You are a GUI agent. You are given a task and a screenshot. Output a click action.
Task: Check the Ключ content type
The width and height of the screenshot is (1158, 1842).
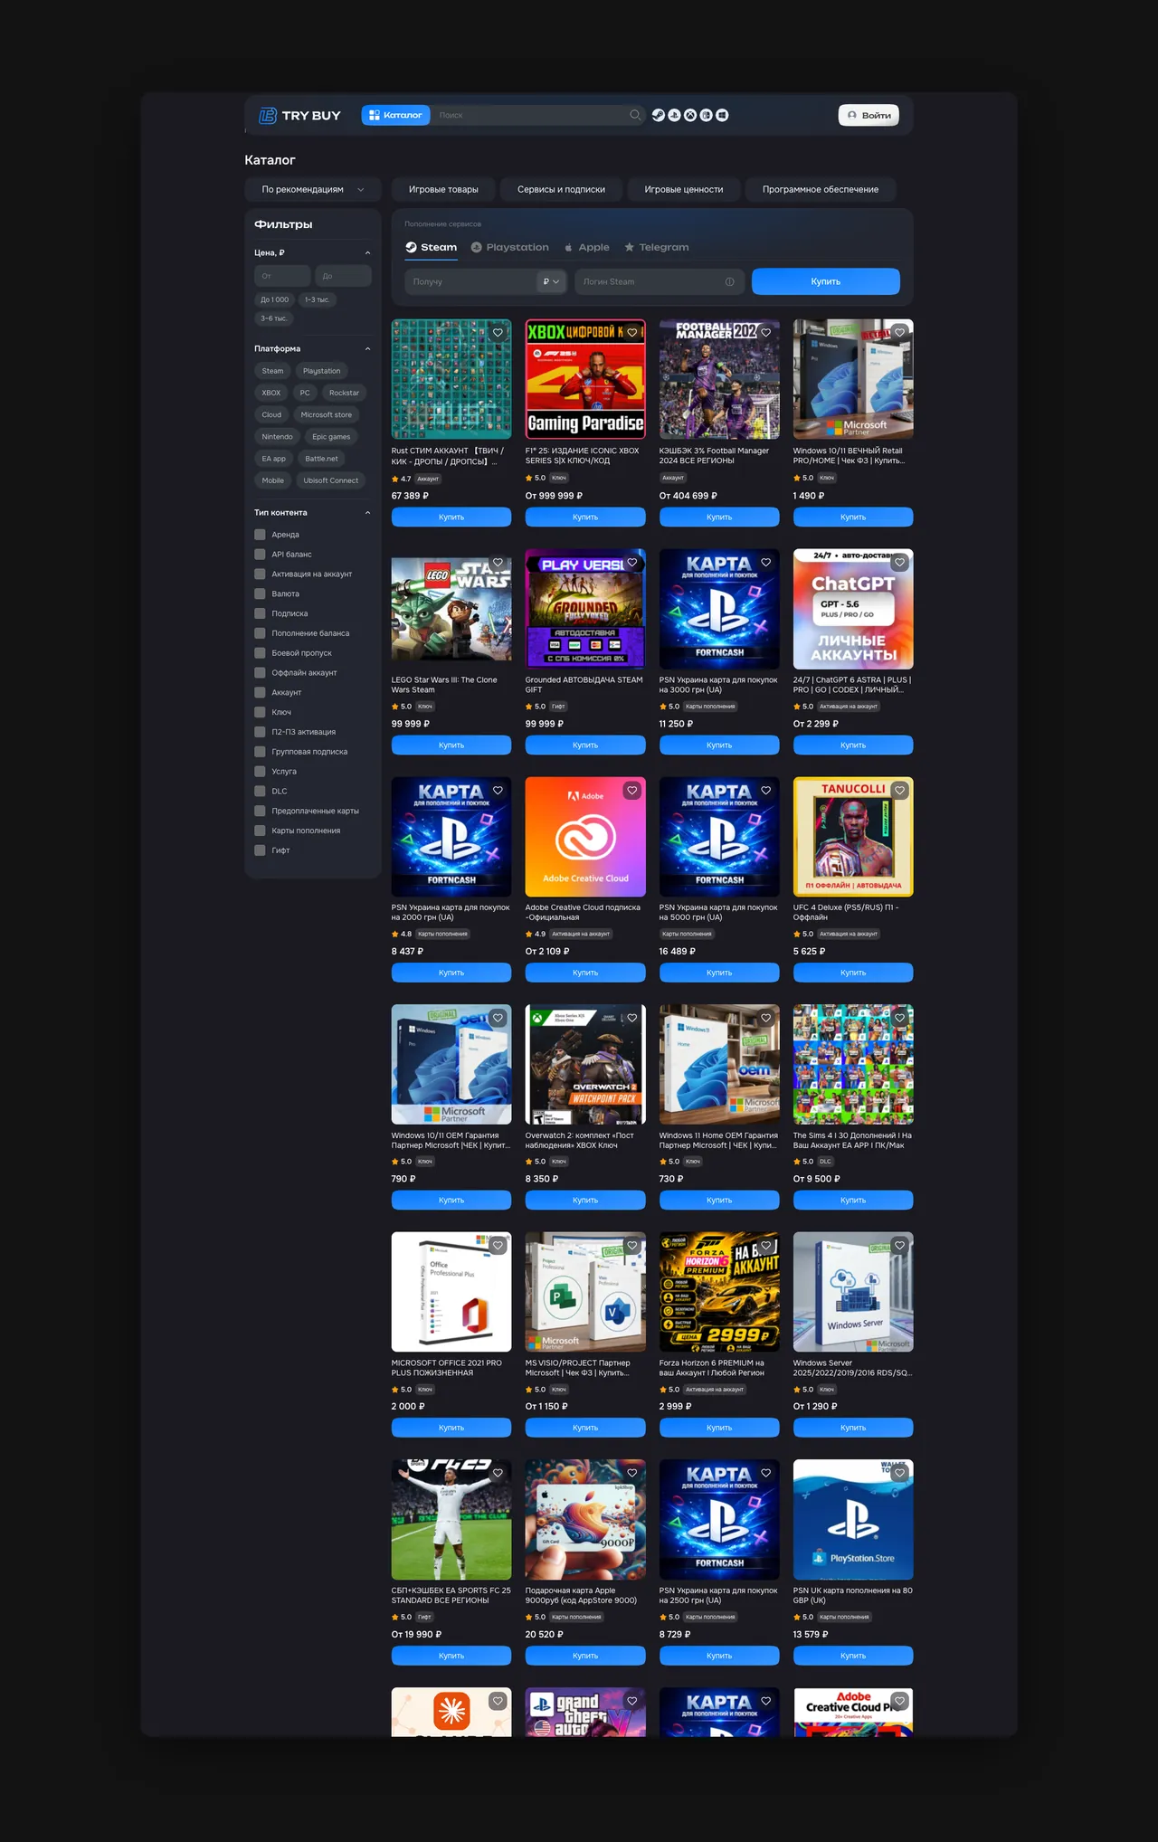260,712
